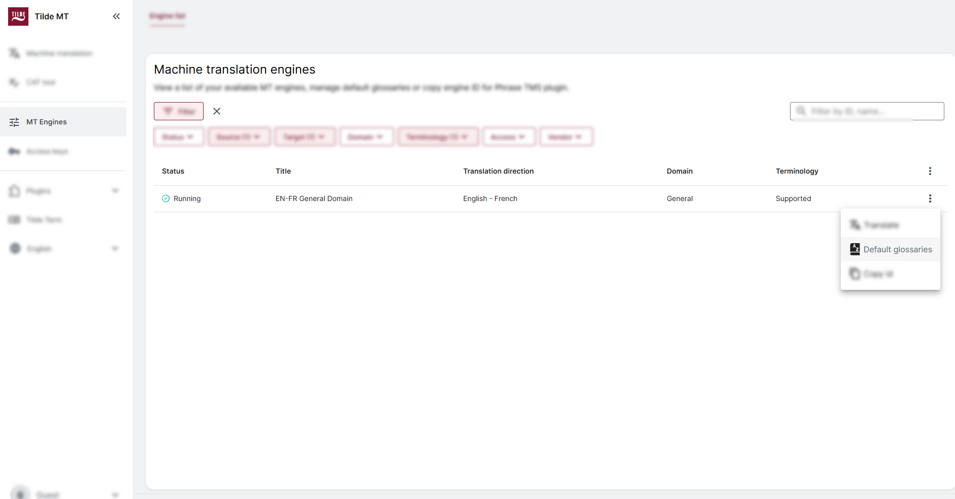Open the Plugins sidebar icon
Screen dimensions: 955x499
coord(14,191)
